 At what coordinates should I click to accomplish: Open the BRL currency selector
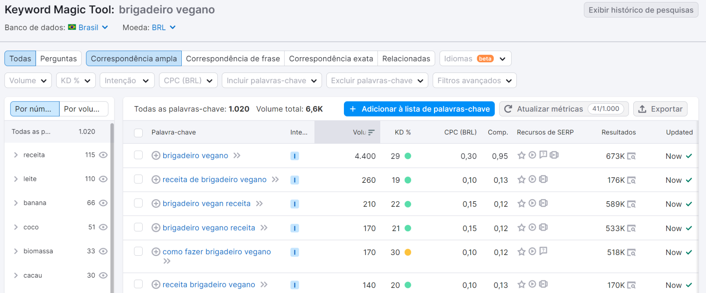[x=163, y=28]
